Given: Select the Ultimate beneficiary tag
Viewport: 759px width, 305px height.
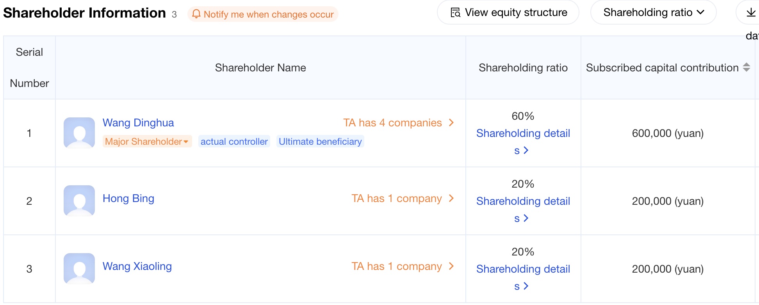Looking at the screenshot, I should coord(320,141).
